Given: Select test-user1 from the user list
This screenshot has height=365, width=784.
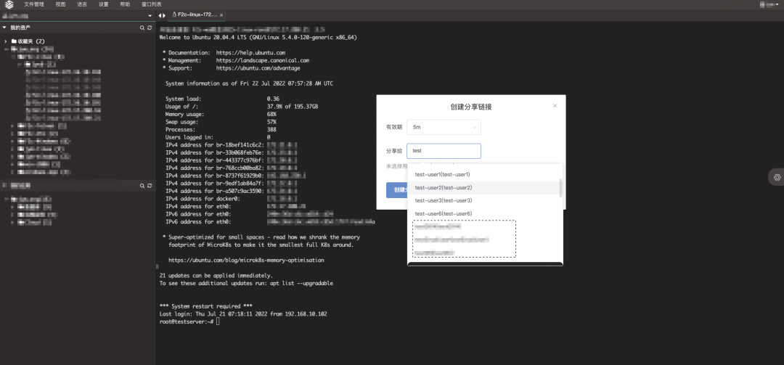Looking at the screenshot, I should (x=485, y=174).
